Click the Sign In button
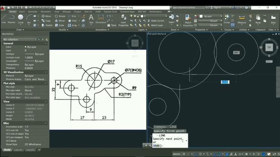 tap(216, 8)
